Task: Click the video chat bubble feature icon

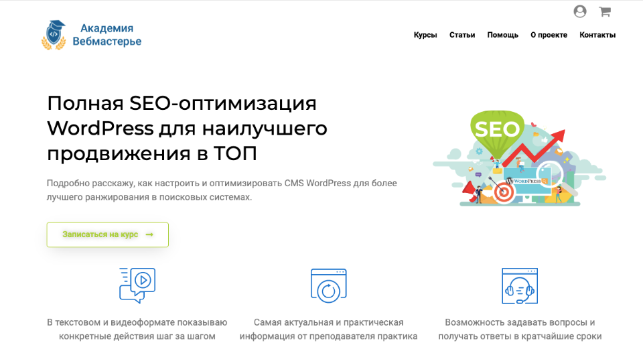Action: (137, 285)
